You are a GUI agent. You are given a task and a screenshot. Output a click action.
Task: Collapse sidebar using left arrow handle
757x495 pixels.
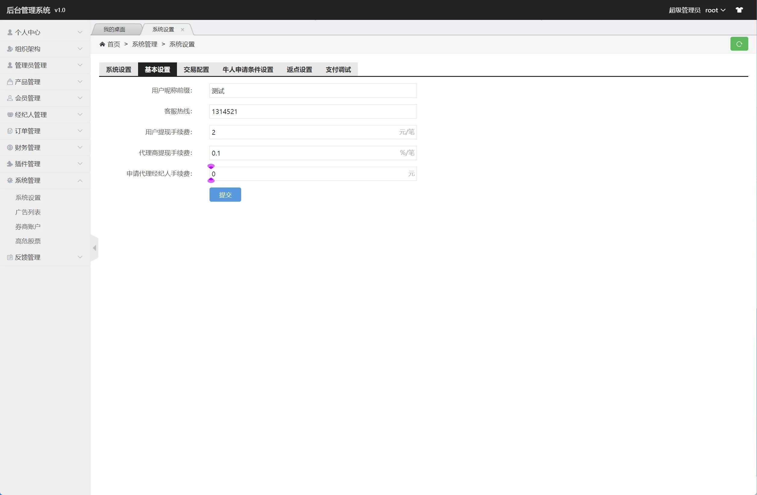pyautogui.click(x=94, y=248)
